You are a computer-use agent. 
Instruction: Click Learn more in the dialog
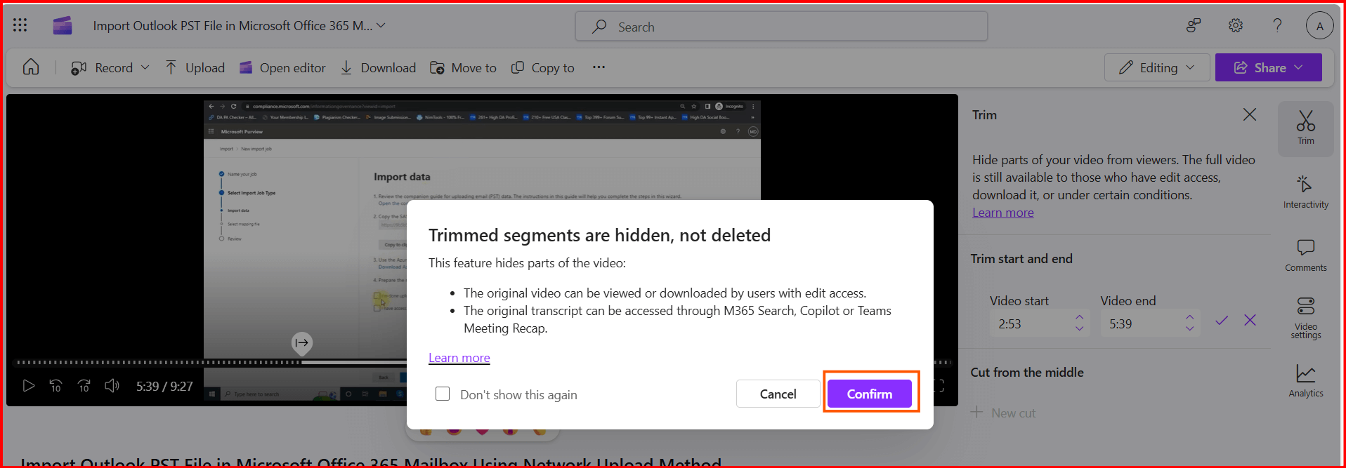point(459,358)
